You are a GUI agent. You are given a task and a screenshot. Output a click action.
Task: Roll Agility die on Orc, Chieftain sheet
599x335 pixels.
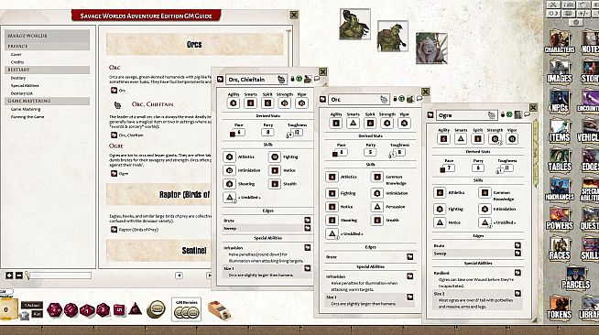coord(233,103)
